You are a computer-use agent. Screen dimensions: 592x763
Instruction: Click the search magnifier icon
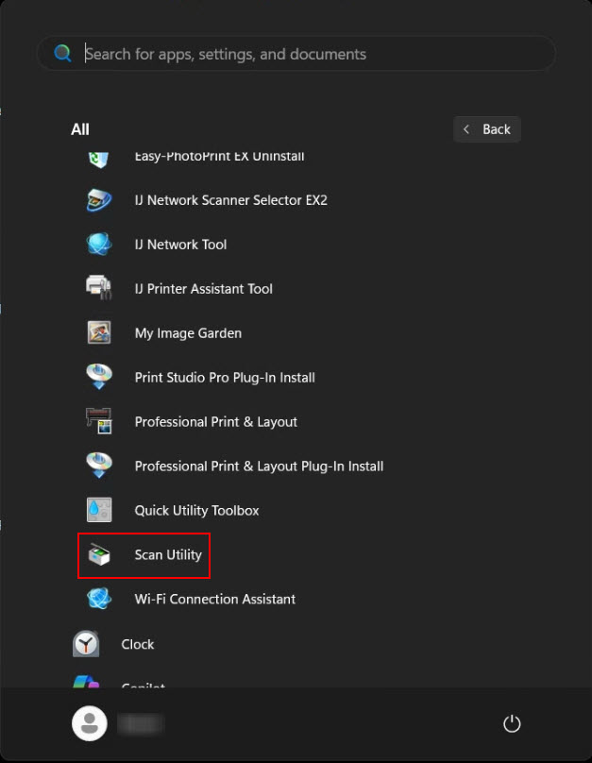tap(60, 53)
